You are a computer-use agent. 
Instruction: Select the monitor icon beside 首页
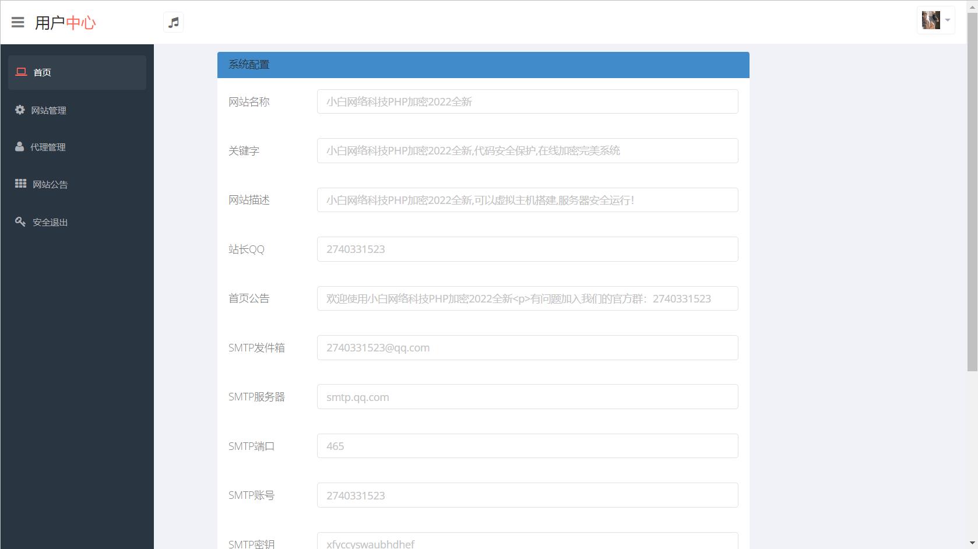21,72
